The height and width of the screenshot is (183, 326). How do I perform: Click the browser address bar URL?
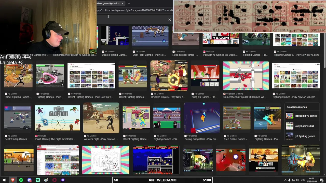(135, 10)
